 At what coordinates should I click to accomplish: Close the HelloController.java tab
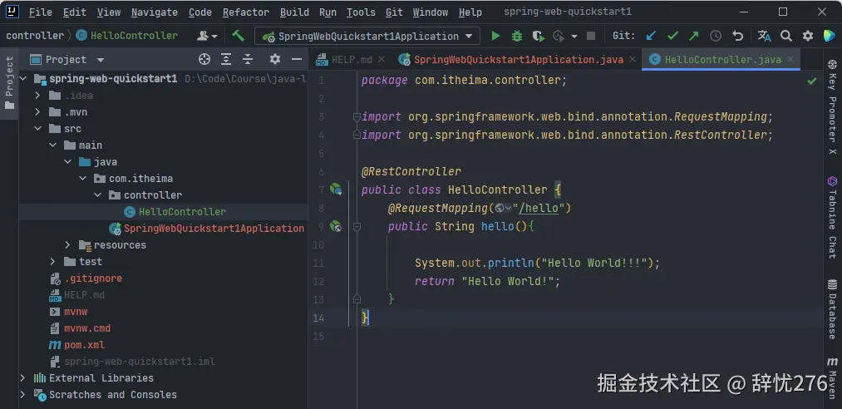(x=790, y=60)
